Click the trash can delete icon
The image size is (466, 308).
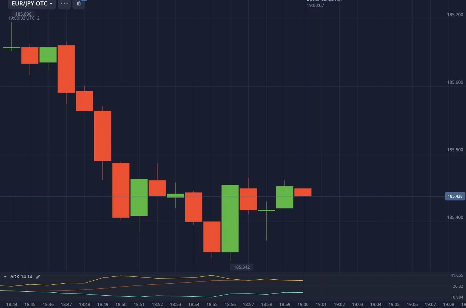[79, 4]
